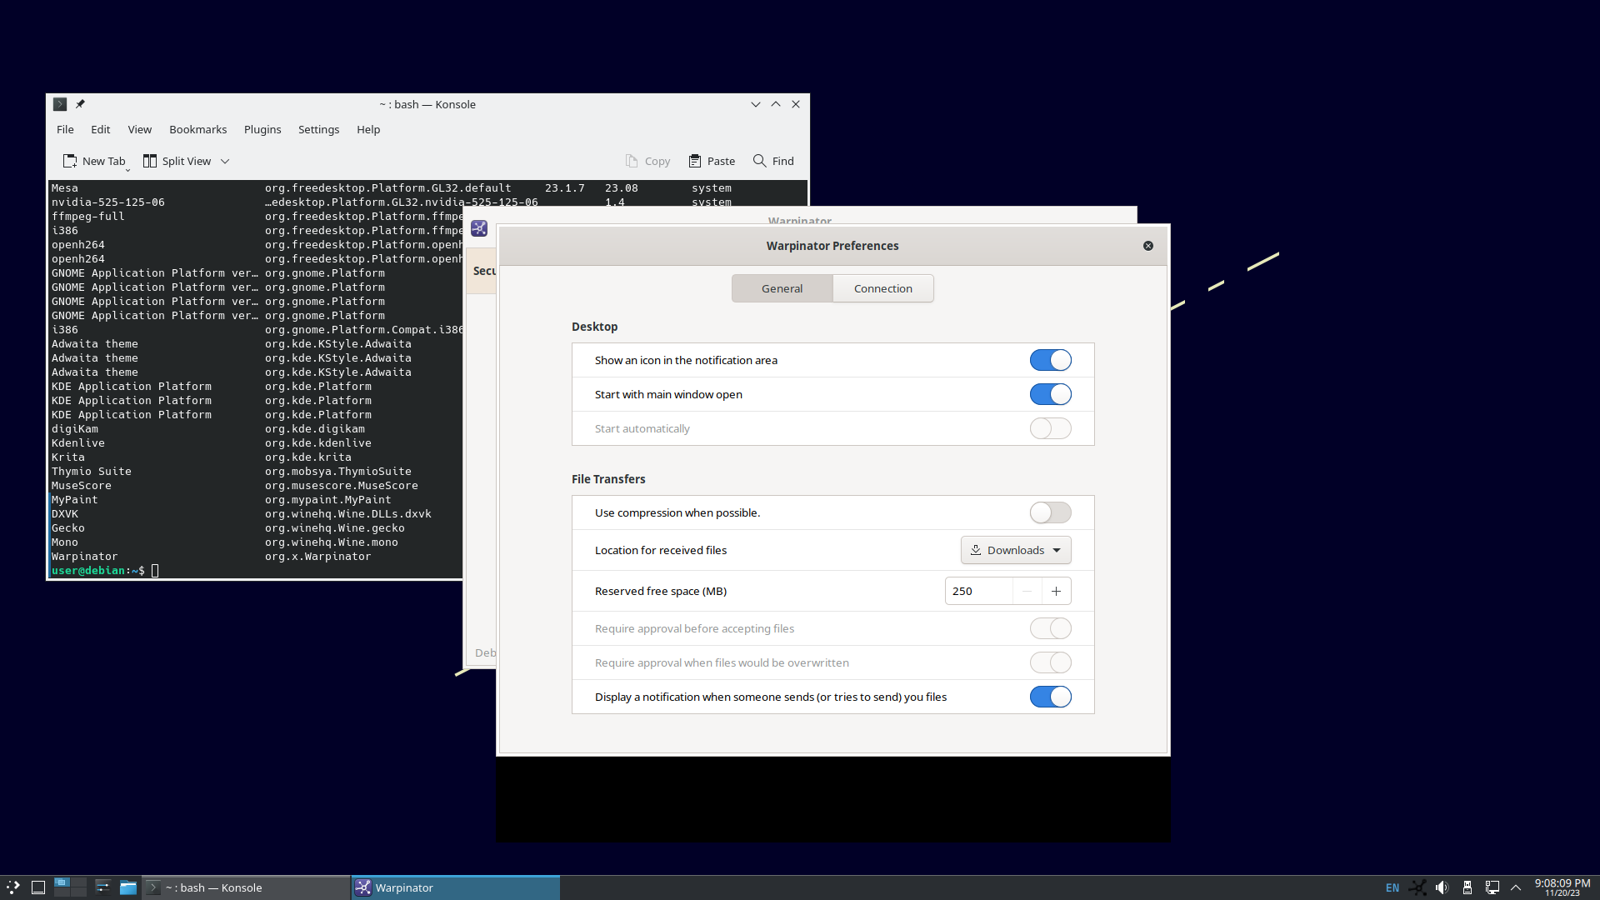Click Copy in the Konsole toolbar
1600x900 pixels.
click(x=647, y=161)
